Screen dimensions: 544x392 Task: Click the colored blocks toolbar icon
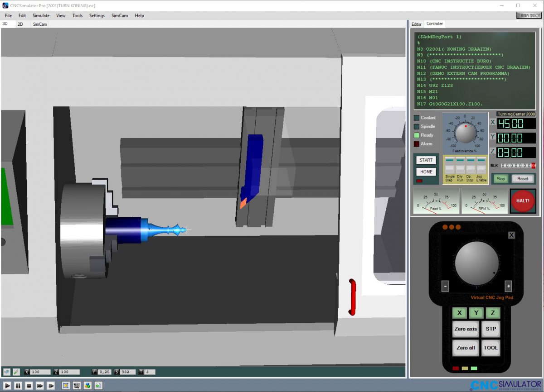pos(87,385)
